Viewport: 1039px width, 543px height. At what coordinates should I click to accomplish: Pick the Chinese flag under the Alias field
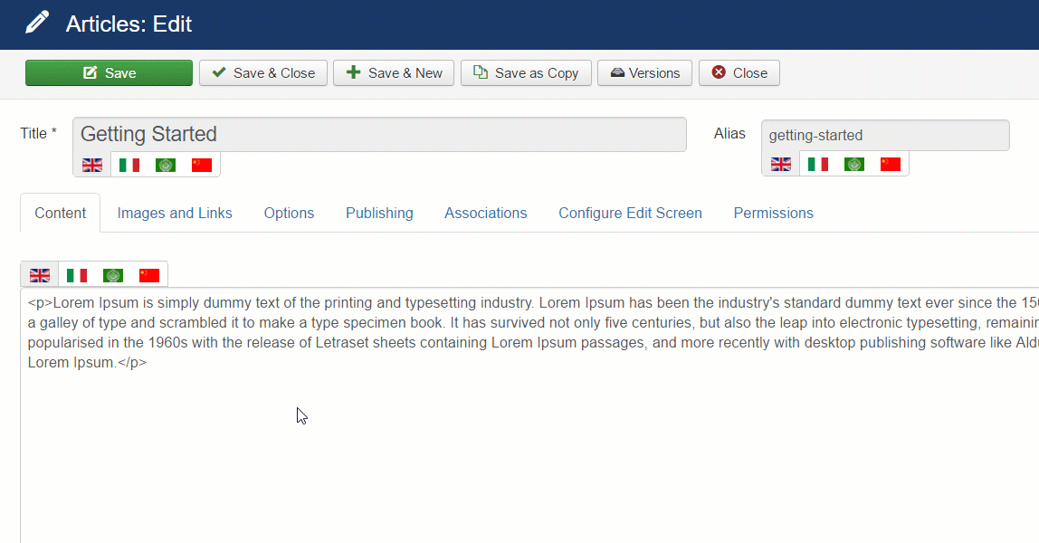(x=891, y=164)
